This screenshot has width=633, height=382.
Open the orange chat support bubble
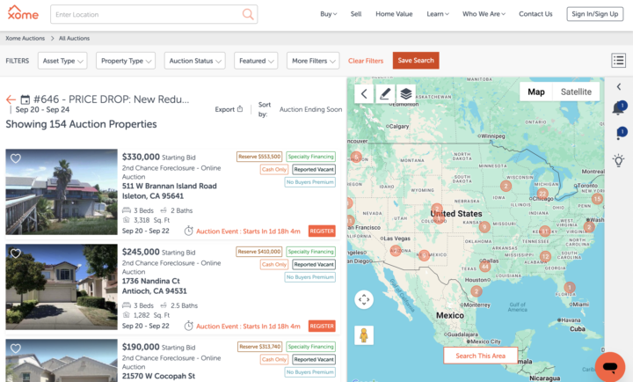(x=609, y=365)
